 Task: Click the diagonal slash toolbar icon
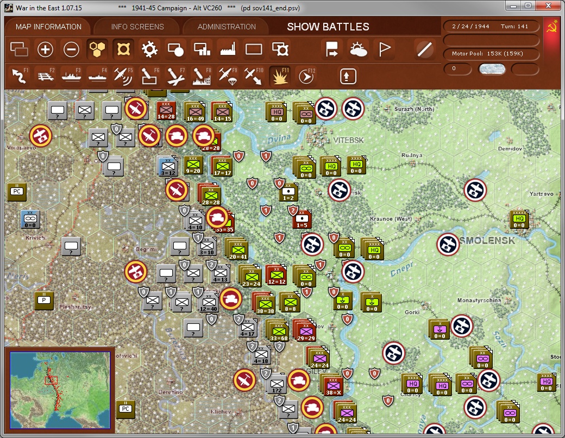point(424,49)
